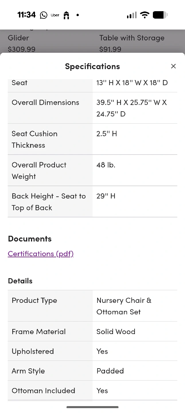This screenshot has height=413, width=185.
Task: Tap the Ottoman Included row
Action: [92, 391]
